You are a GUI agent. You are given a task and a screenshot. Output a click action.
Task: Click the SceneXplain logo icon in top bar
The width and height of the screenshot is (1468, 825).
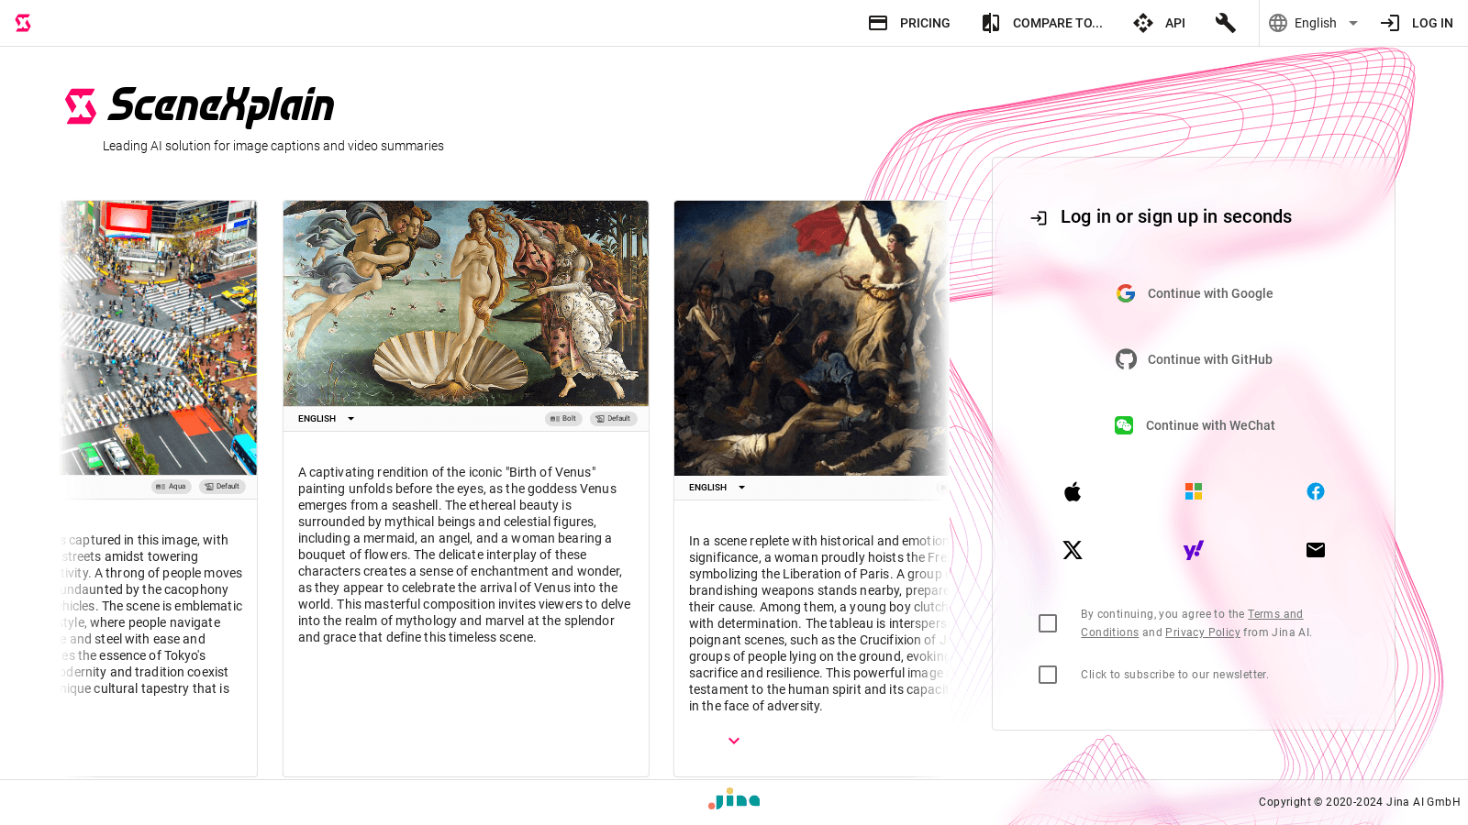(x=23, y=23)
